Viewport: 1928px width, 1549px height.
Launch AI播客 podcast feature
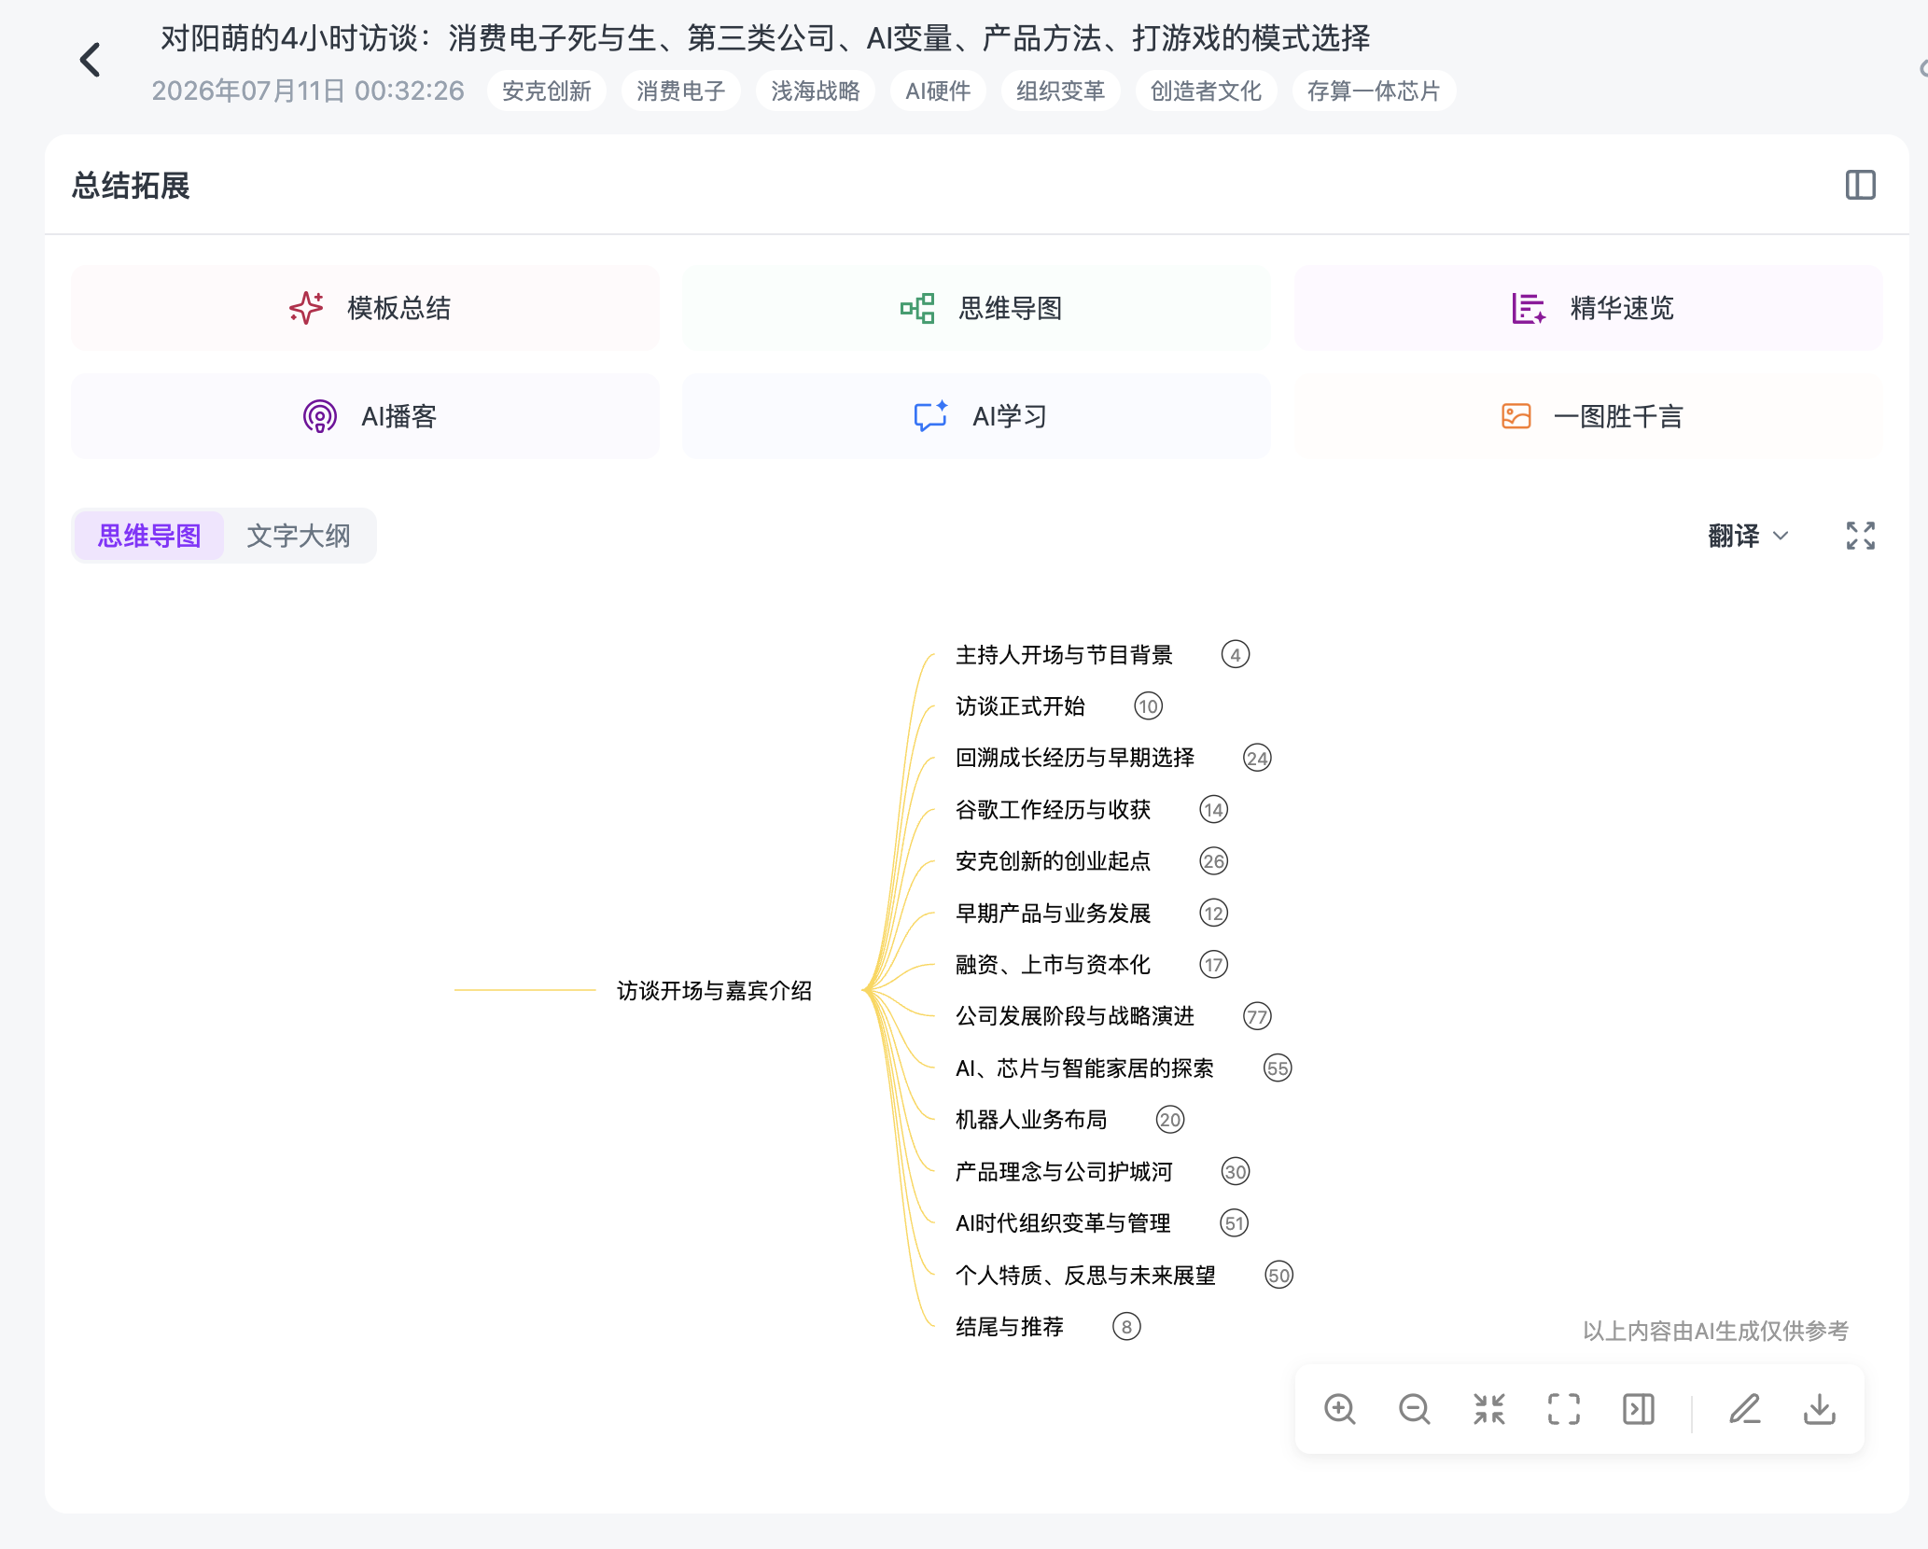365,416
